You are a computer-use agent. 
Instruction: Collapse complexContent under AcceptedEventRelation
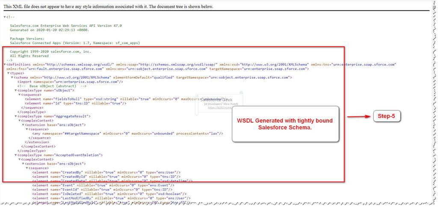(x=19, y=160)
